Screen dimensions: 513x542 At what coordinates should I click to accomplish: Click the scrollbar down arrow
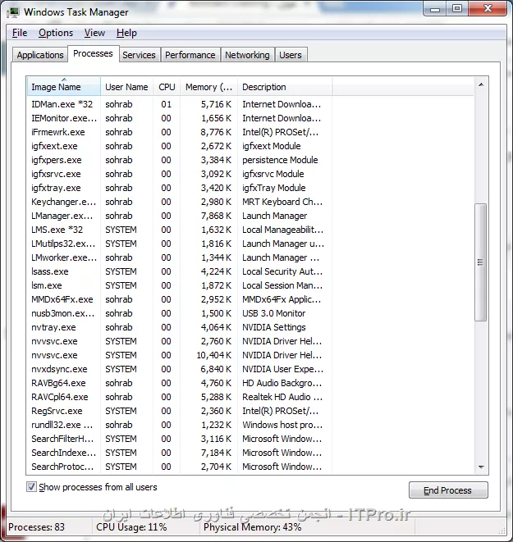pyautogui.click(x=481, y=467)
